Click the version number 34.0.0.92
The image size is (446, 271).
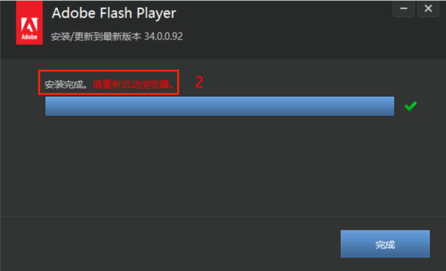pyautogui.click(x=164, y=37)
